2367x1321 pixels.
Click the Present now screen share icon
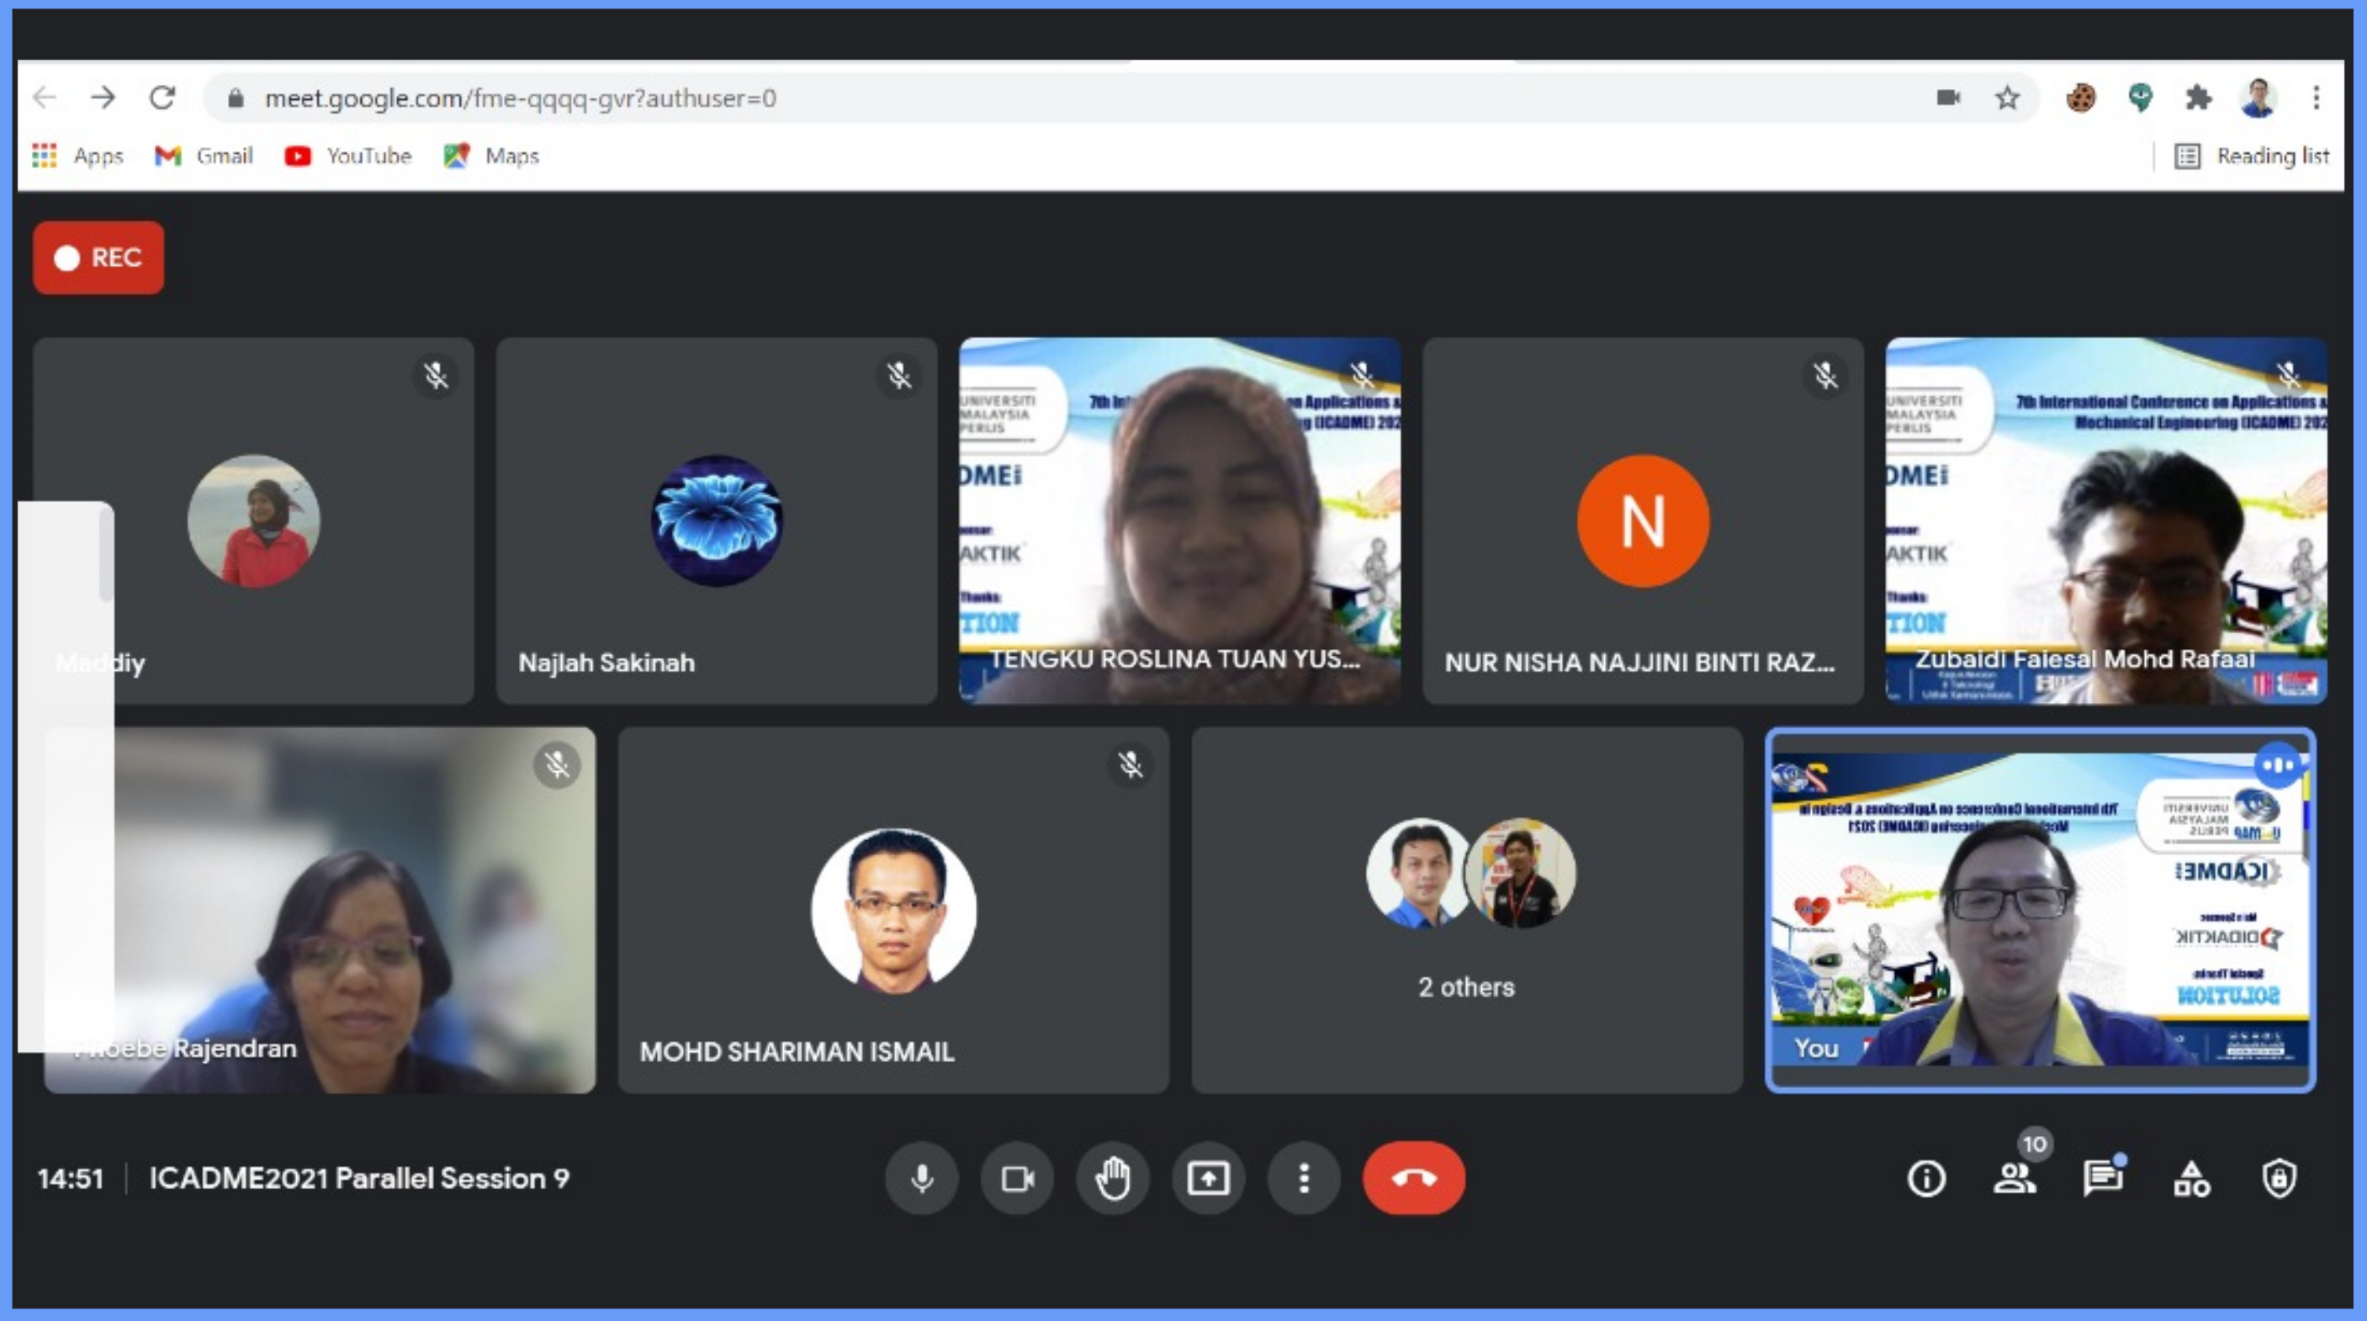pos(1208,1178)
